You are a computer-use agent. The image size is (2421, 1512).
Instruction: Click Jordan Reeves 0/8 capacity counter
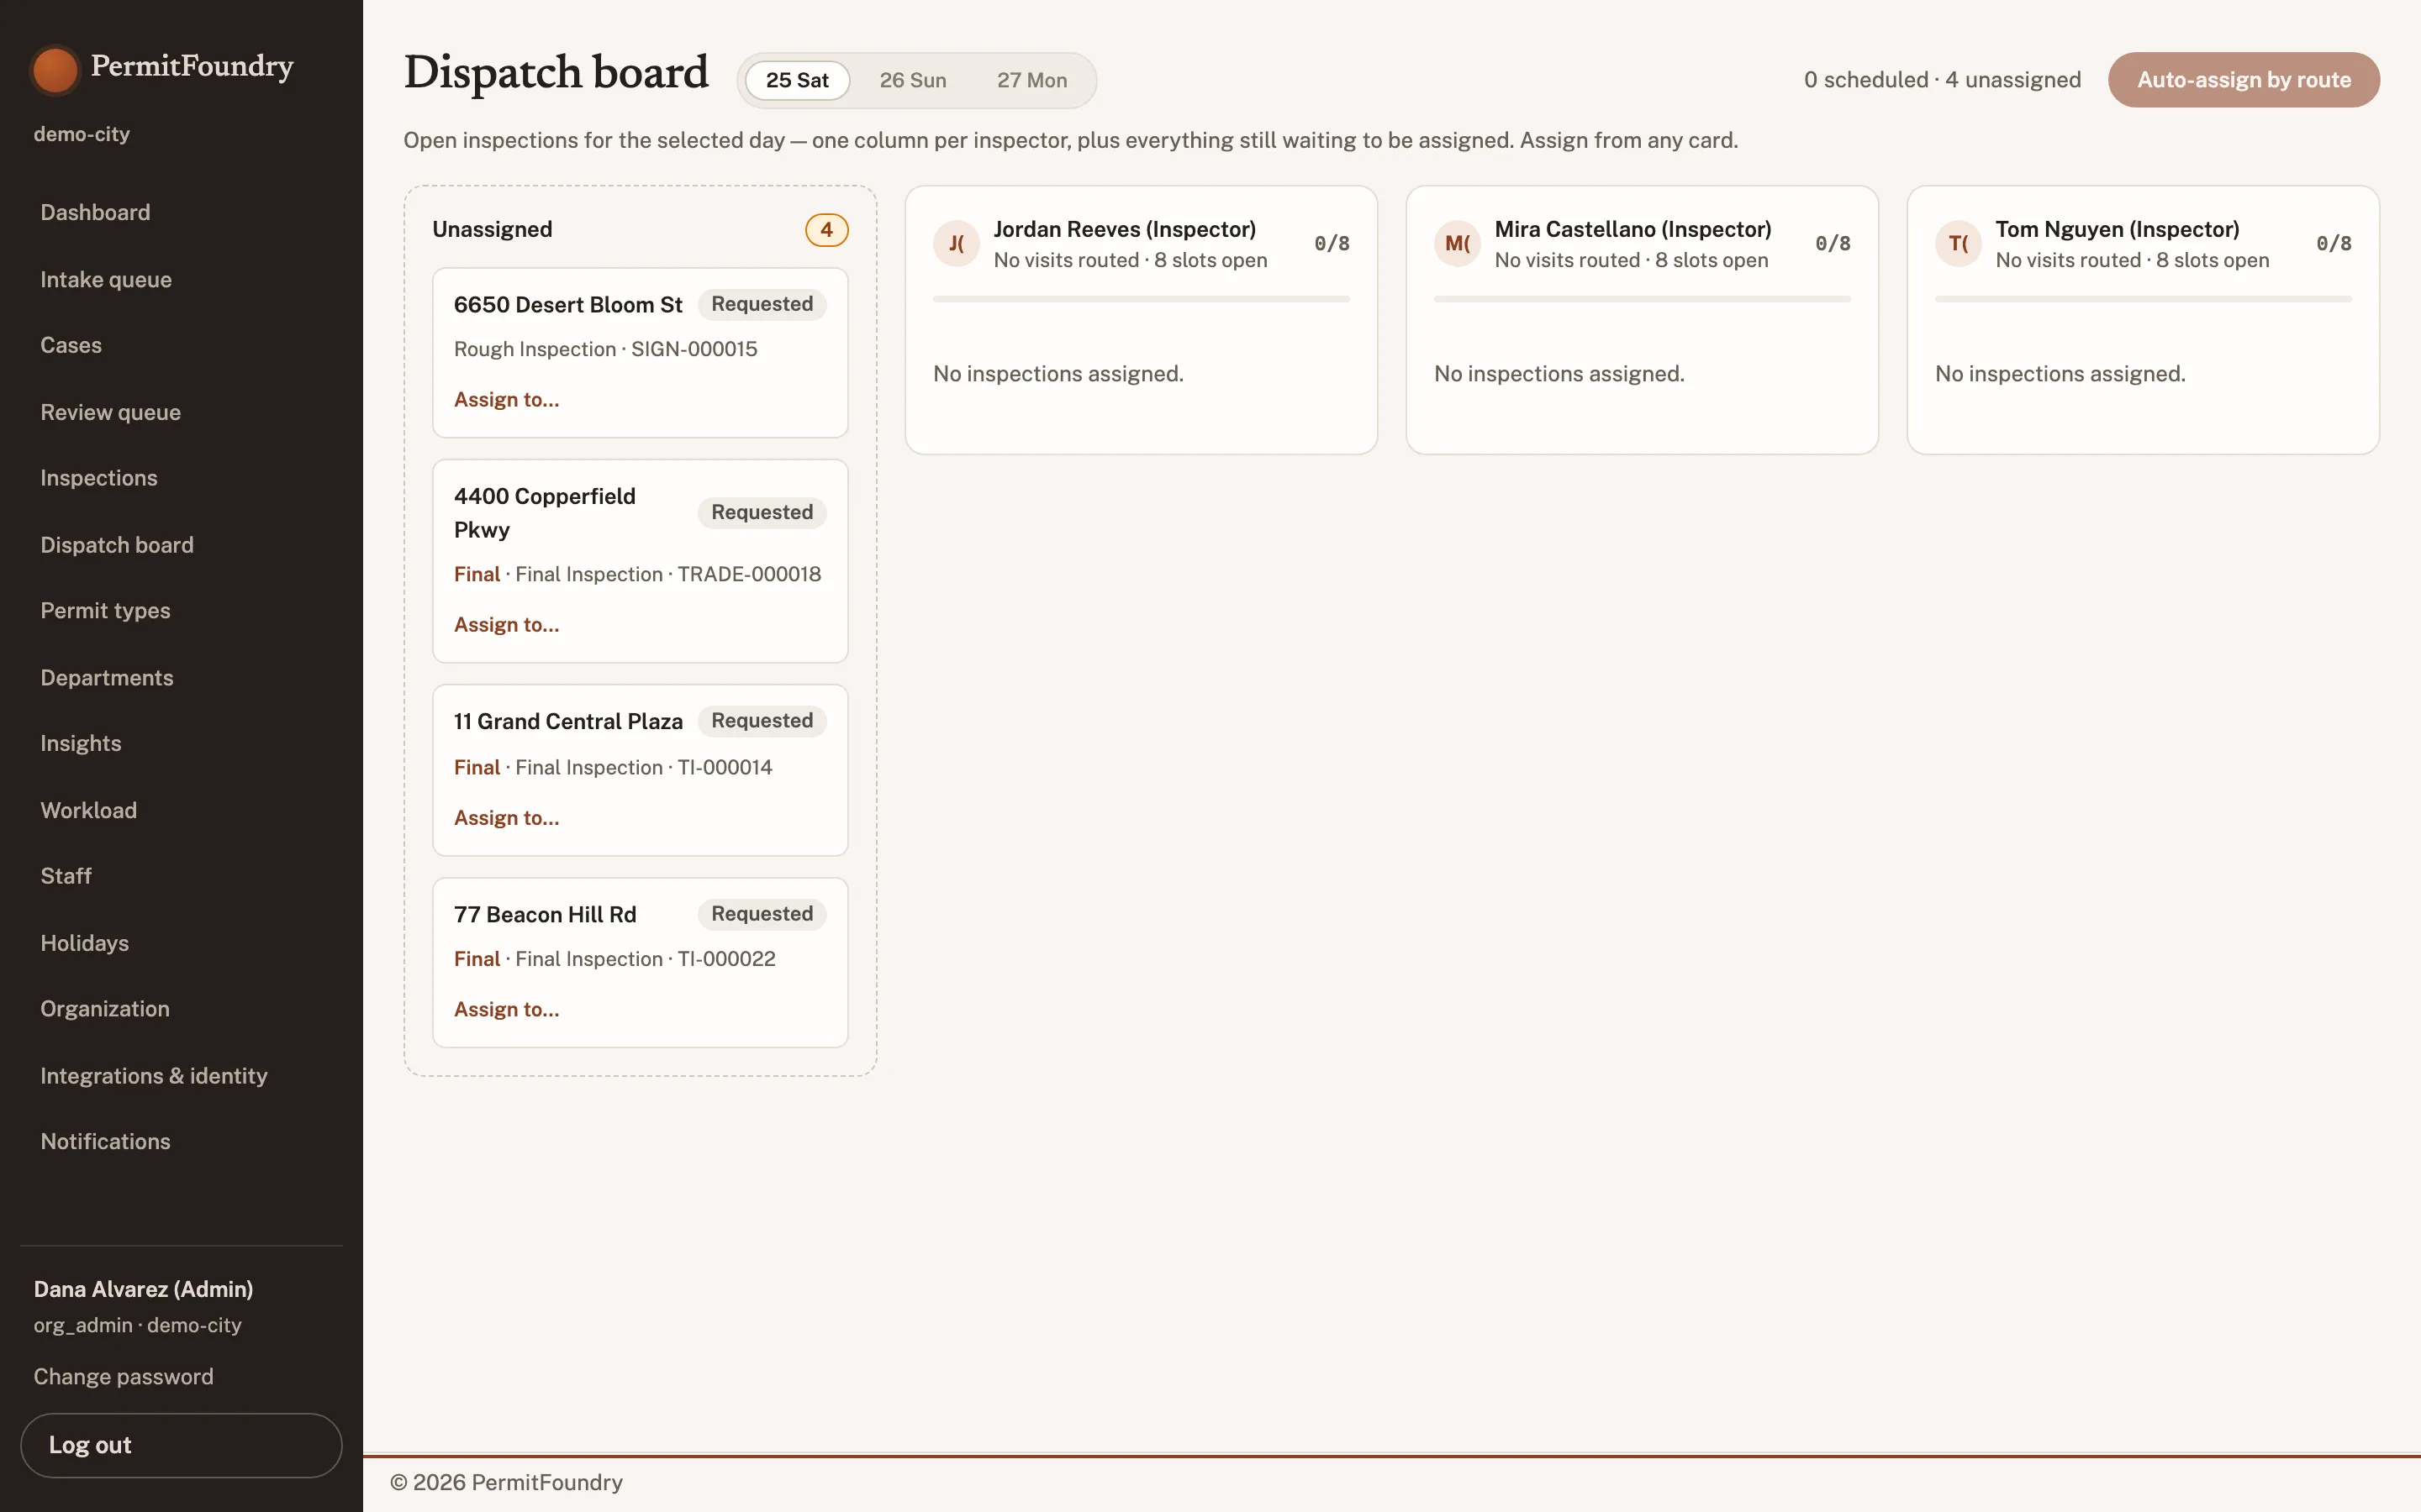click(1332, 244)
